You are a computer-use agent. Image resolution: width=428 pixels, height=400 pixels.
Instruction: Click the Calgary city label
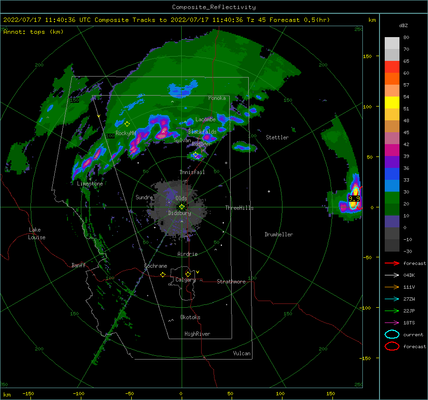pos(185,280)
